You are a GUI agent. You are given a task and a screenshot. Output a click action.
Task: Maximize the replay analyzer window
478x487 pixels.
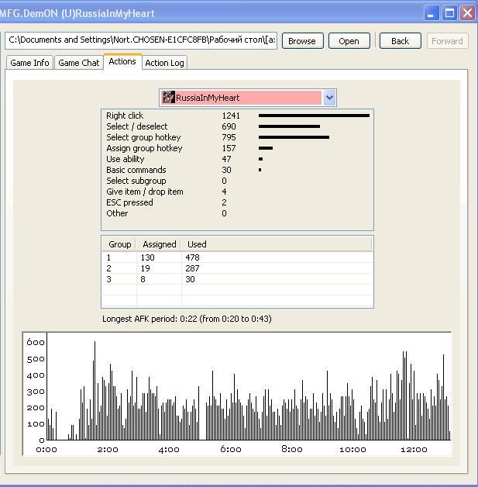[x=450, y=13]
